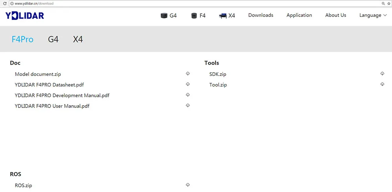Select the F4Pro downloads tab
392x192 pixels.
[x=22, y=39]
